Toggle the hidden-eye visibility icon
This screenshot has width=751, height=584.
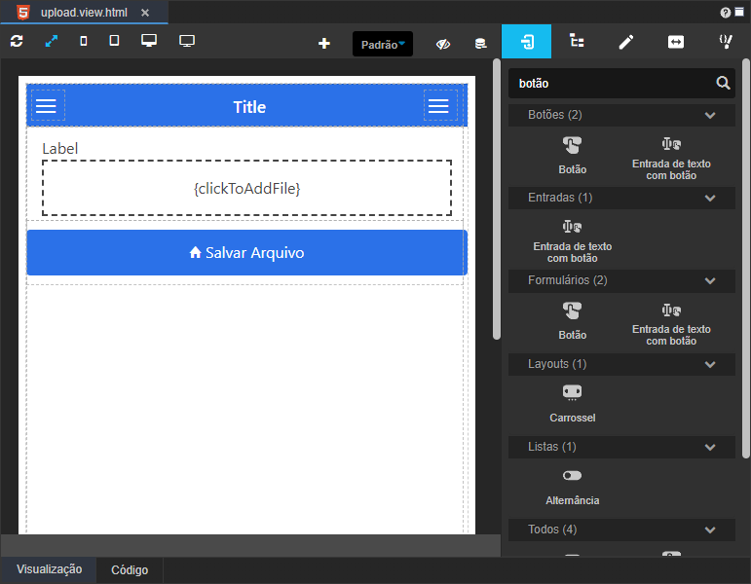pyautogui.click(x=443, y=45)
